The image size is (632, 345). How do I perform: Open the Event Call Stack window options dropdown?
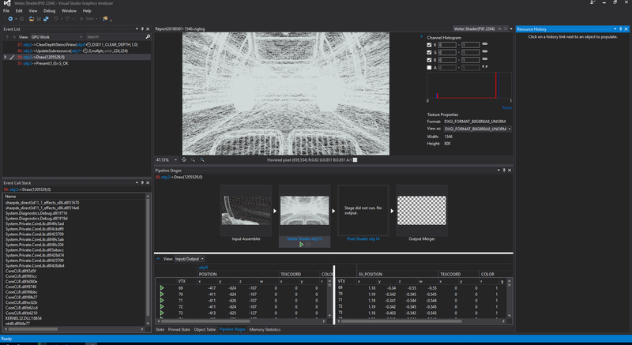coord(137,183)
